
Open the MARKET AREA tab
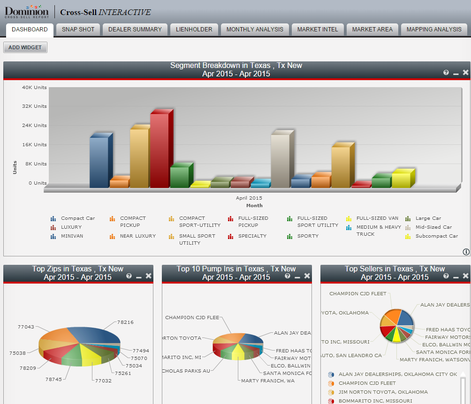tap(372, 30)
